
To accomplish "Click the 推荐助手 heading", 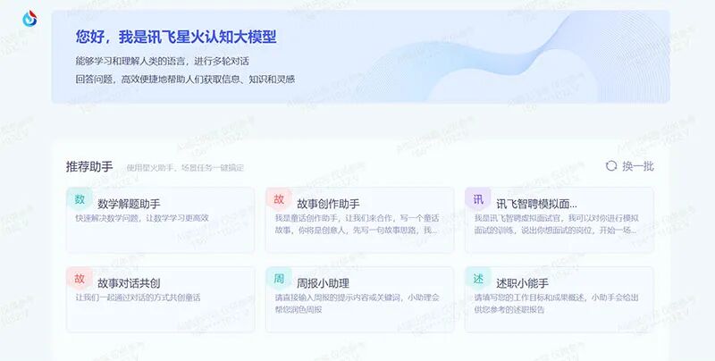I will pyautogui.click(x=89, y=166).
